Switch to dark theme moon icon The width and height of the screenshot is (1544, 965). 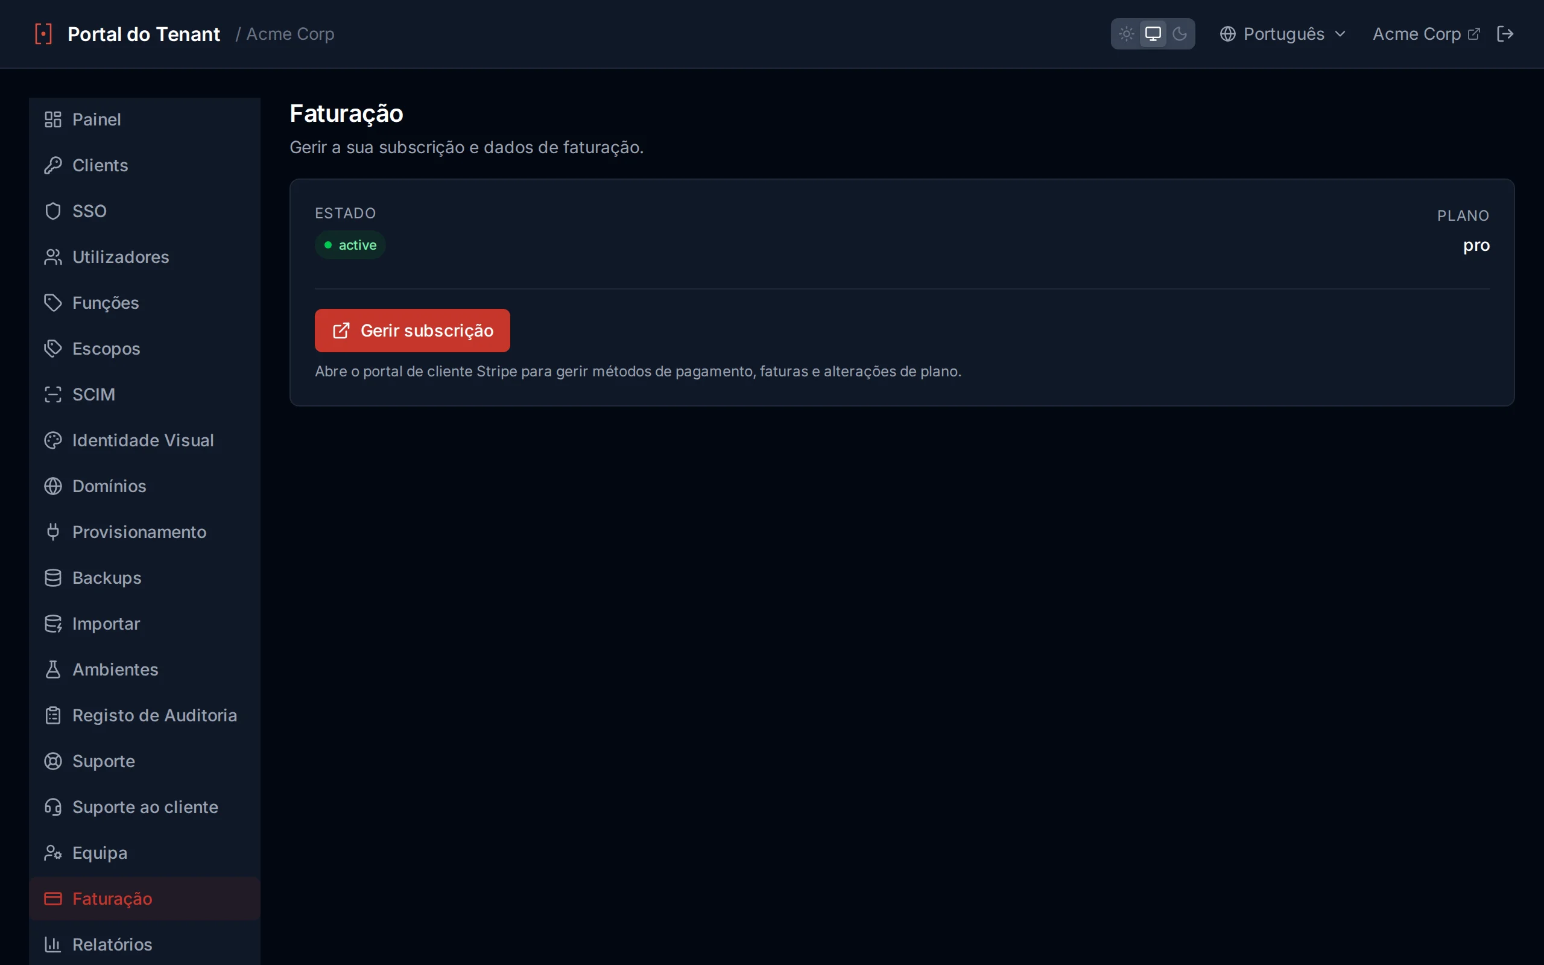tap(1180, 34)
